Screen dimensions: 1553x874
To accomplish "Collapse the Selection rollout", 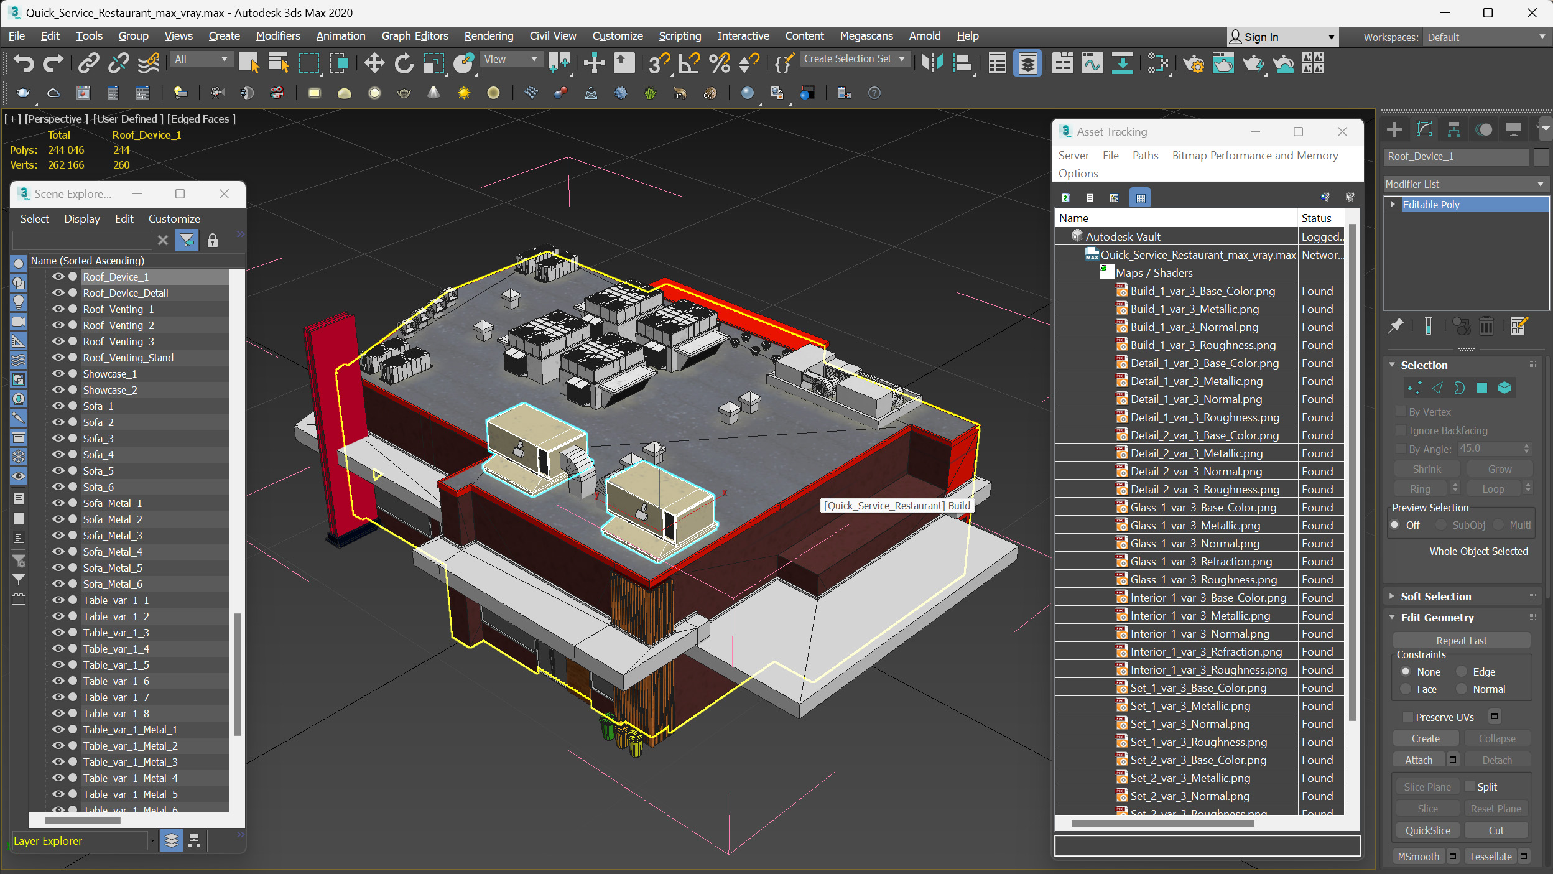I will (x=1424, y=365).
